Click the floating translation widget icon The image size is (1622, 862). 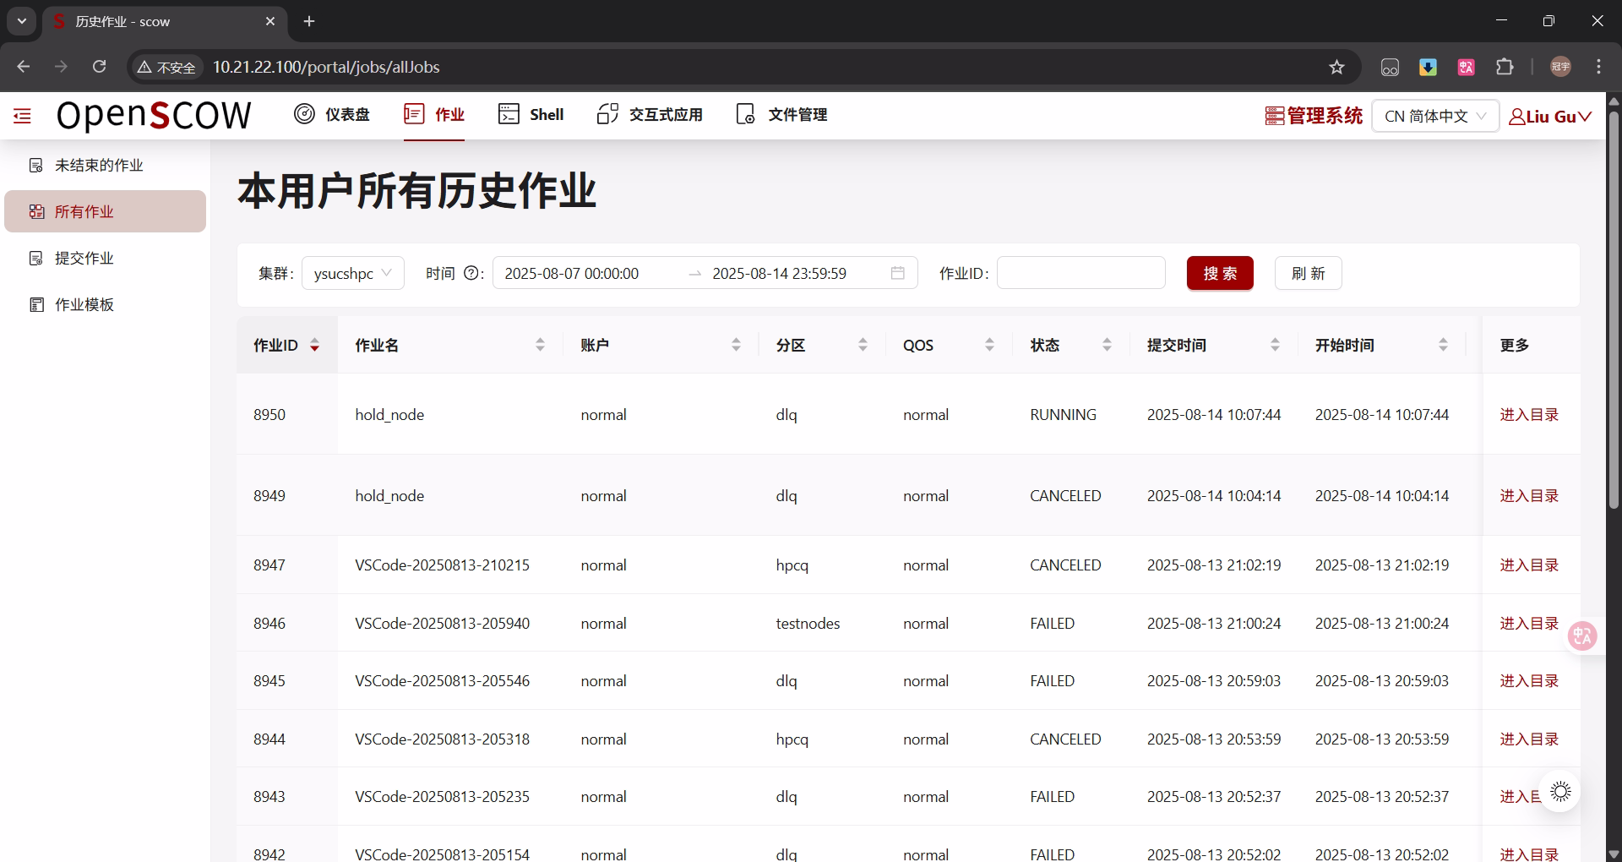(x=1581, y=636)
